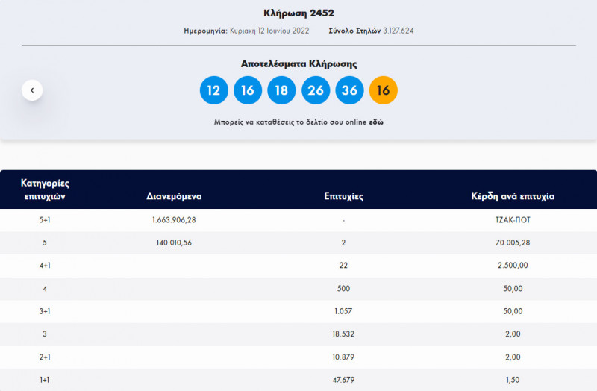Screen dimensions: 597x391
Task: Click the blue ball number 16
Action: [x=248, y=90]
